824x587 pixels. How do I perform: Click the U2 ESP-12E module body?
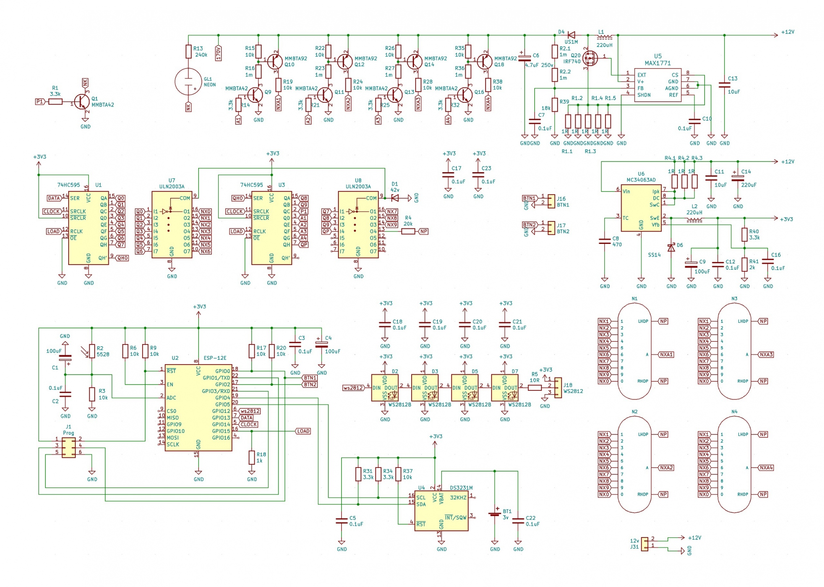coord(198,407)
